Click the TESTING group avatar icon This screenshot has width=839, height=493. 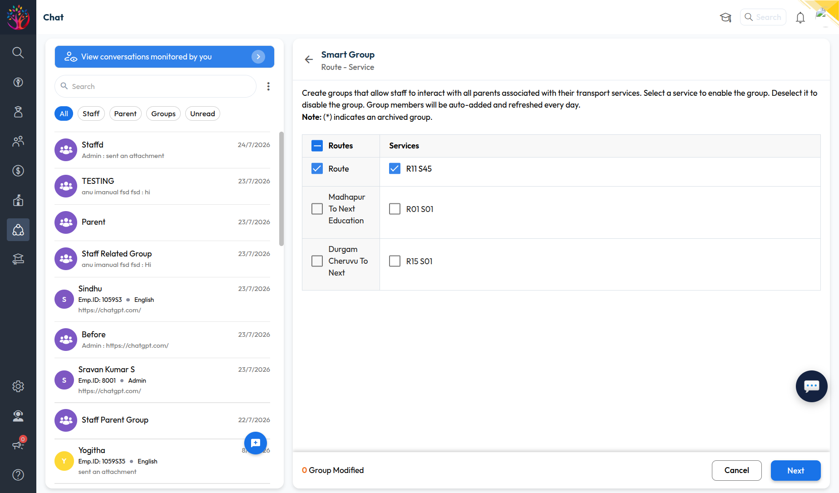(66, 186)
